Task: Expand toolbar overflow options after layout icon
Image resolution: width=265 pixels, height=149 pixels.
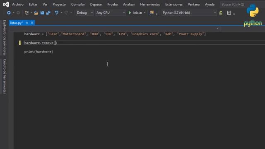Action: pos(234,14)
